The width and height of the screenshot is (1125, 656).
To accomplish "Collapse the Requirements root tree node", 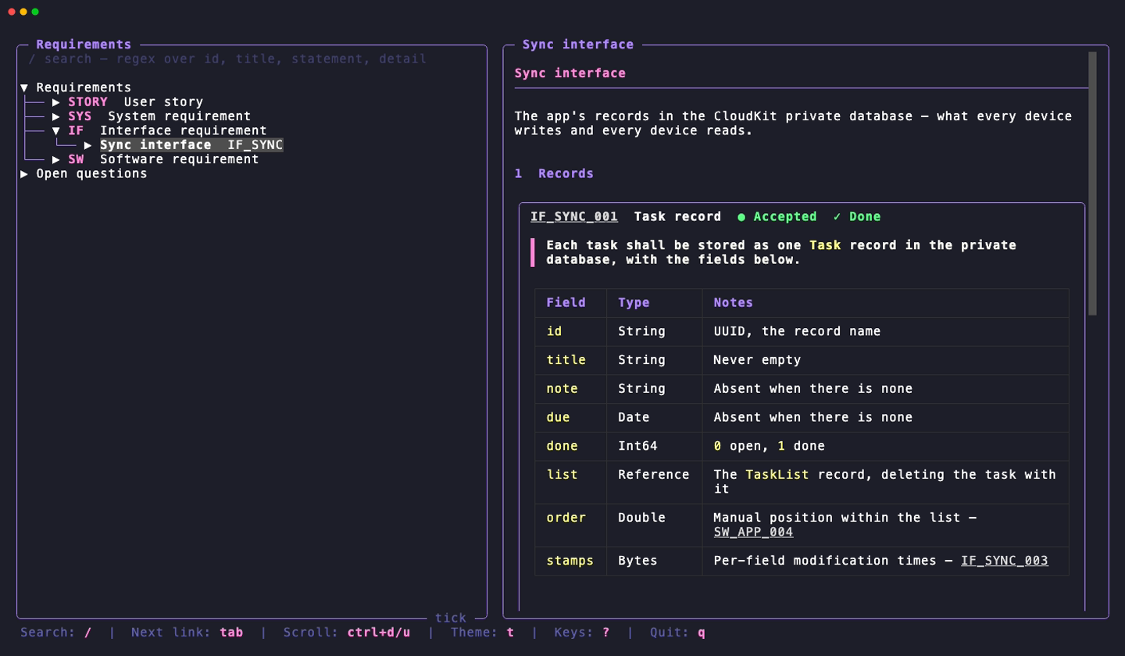I will pyautogui.click(x=24, y=87).
